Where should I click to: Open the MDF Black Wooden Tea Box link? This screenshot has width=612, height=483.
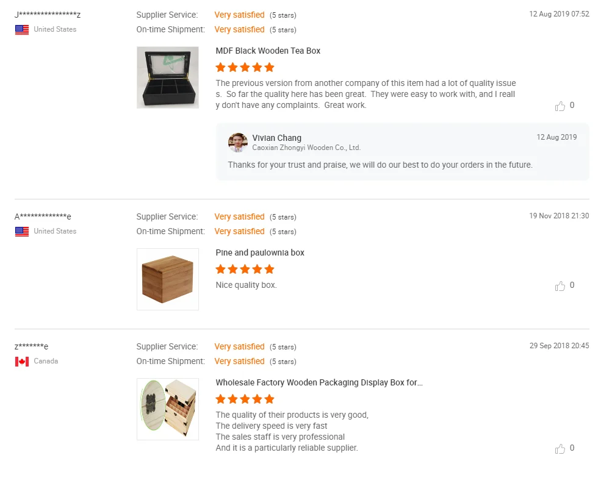[268, 51]
